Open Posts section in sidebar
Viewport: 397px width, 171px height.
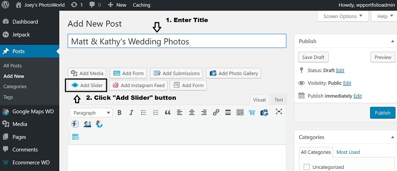point(30,51)
